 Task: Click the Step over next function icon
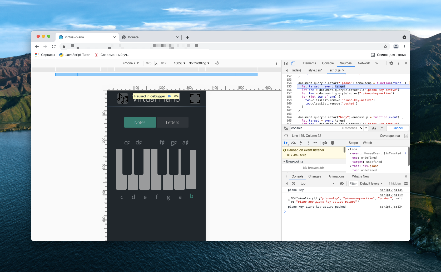tap(293, 143)
